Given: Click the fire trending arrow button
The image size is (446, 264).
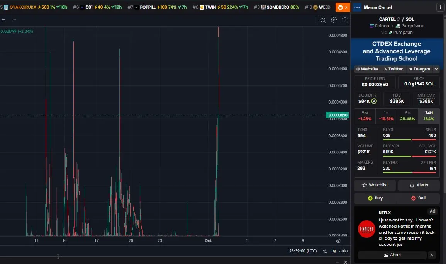Looking at the screenshot, I should click(343, 7).
